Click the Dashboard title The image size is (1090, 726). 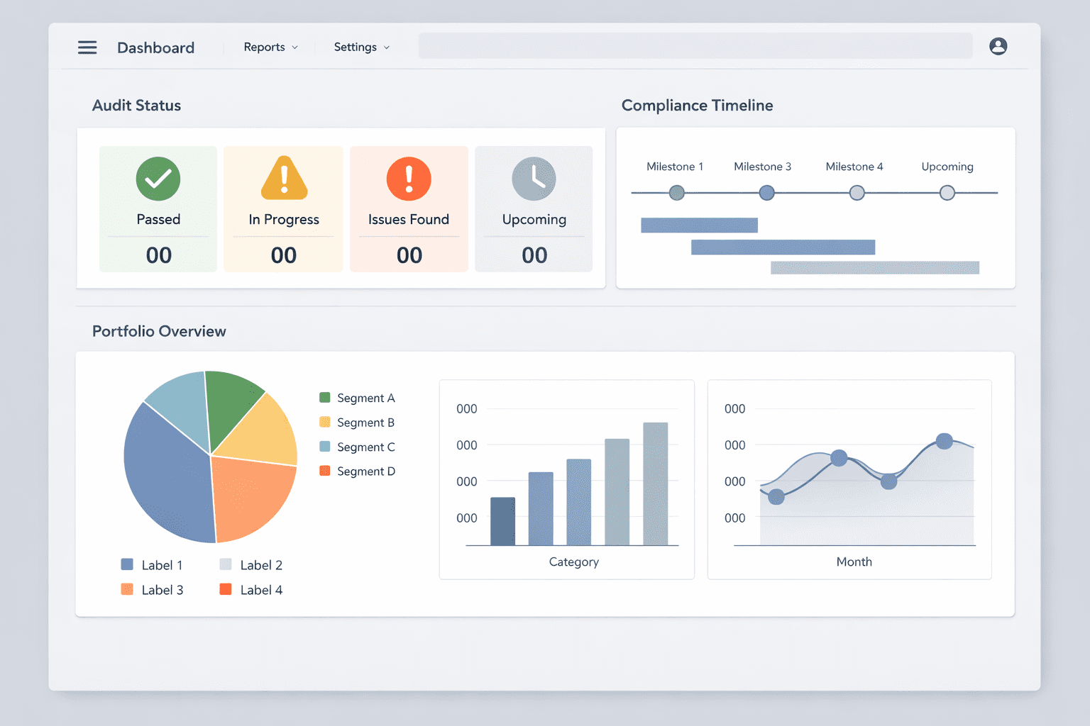pos(155,48)
